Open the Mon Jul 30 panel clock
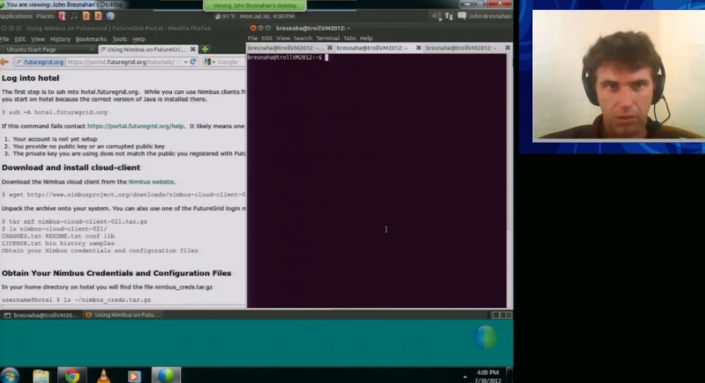 click(267, 16)
